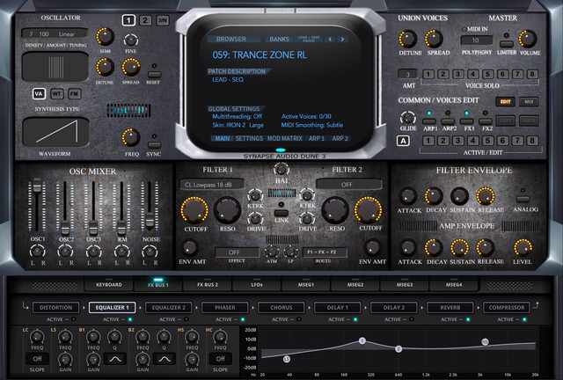
Task: Toggle CHORUS active indicator
Action: click(299, 319)
